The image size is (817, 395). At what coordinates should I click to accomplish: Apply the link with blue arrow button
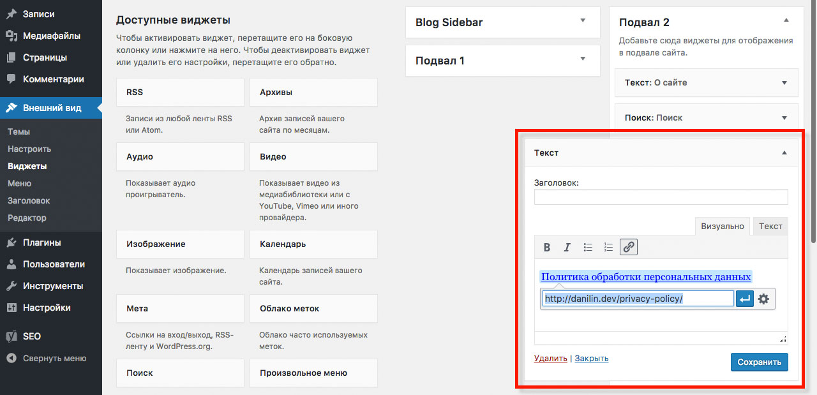pyautogui.click(x=745, y=299)
